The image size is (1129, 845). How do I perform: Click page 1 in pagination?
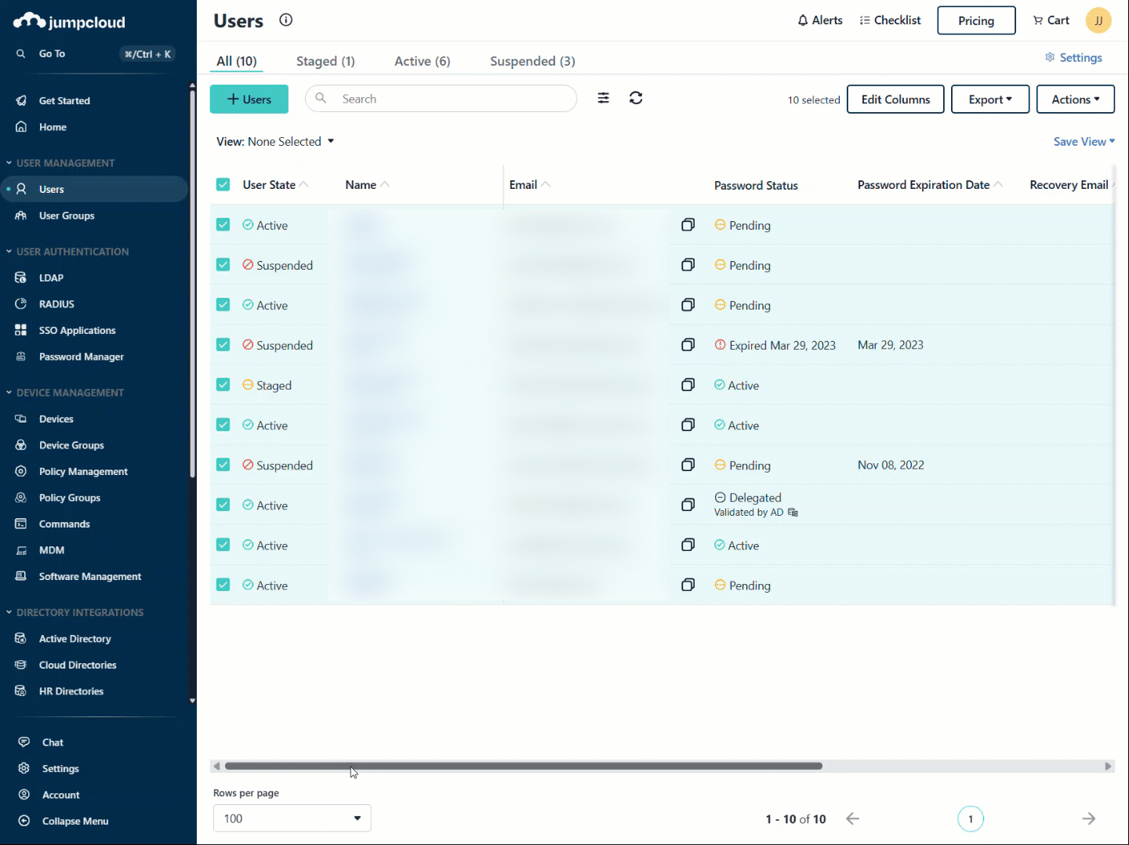coord(971,819)
